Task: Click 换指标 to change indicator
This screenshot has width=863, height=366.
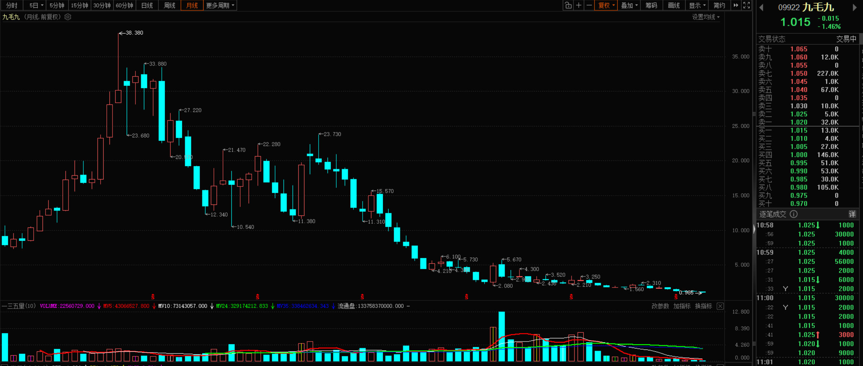Action: pos(703,306)
